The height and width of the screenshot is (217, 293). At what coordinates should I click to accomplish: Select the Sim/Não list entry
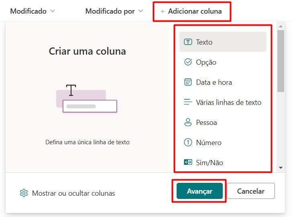click(223, 162)
